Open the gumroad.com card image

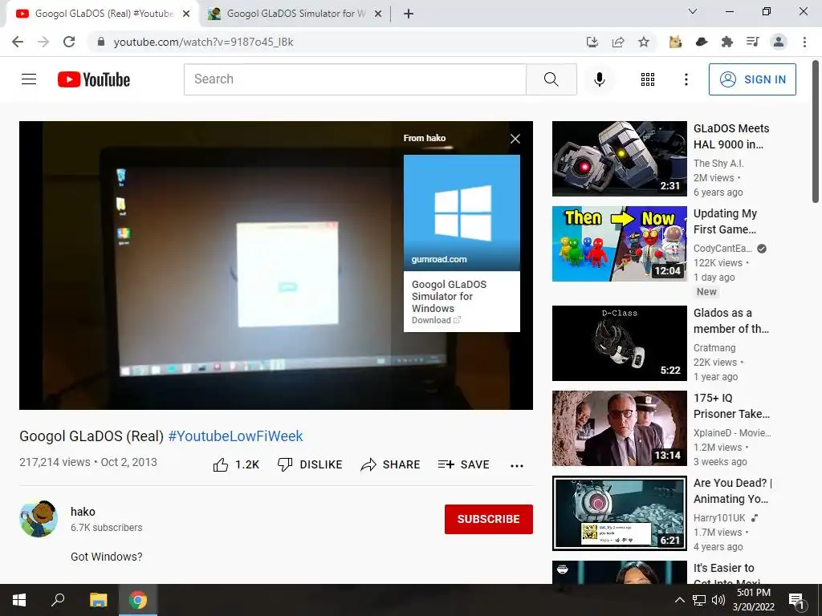(462, 213)
